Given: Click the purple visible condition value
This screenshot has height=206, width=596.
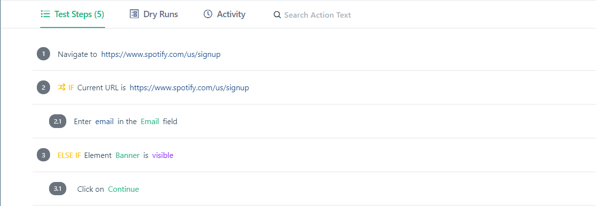Looking at the screenshot, I should (163, 155).
